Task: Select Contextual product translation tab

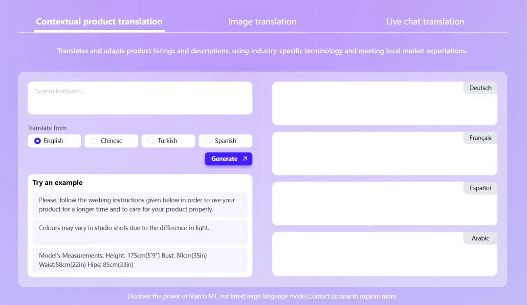Action: click(99, 22)
